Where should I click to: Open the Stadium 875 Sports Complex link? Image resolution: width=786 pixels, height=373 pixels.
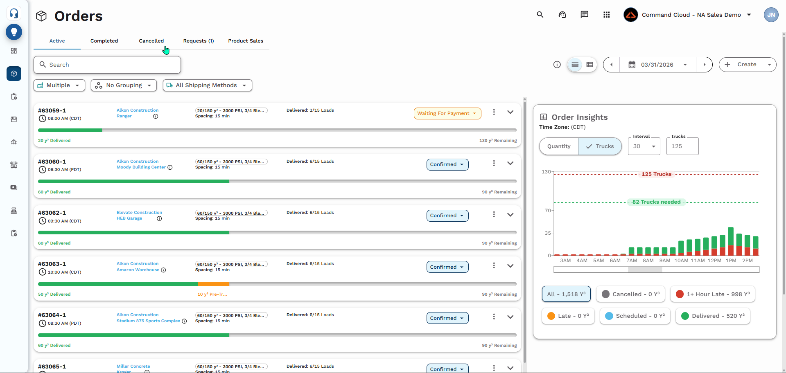[148, 321]
